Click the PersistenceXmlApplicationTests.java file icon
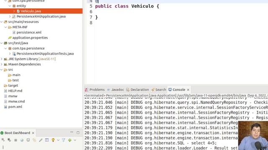 tap(14, 54)
